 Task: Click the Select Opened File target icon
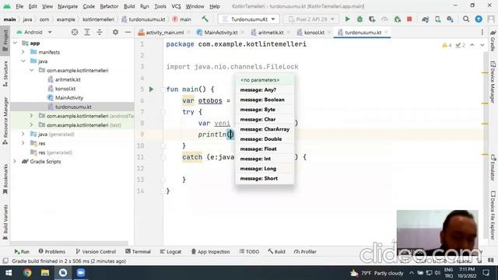(x=75, y=32)
